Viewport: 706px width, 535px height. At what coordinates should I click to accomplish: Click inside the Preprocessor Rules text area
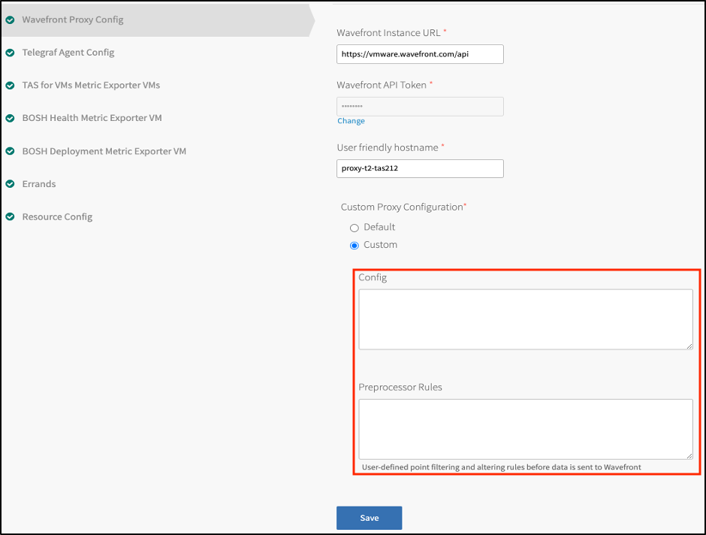pos(525,428)
